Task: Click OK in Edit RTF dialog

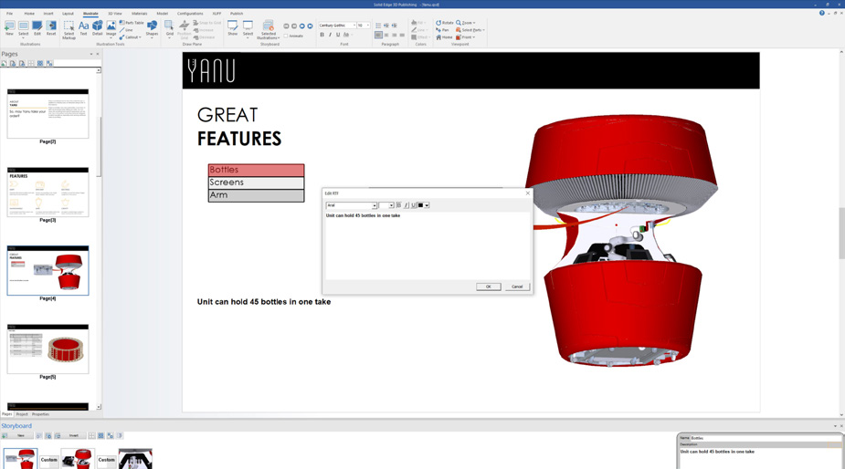Action: [x=488, y=287]
